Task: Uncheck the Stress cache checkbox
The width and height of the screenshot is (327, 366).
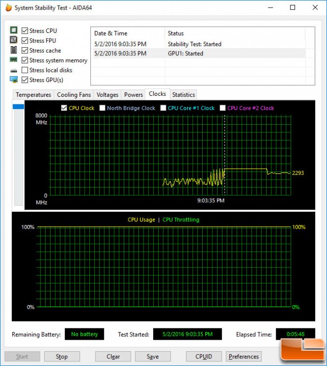Action: (24, 50)
